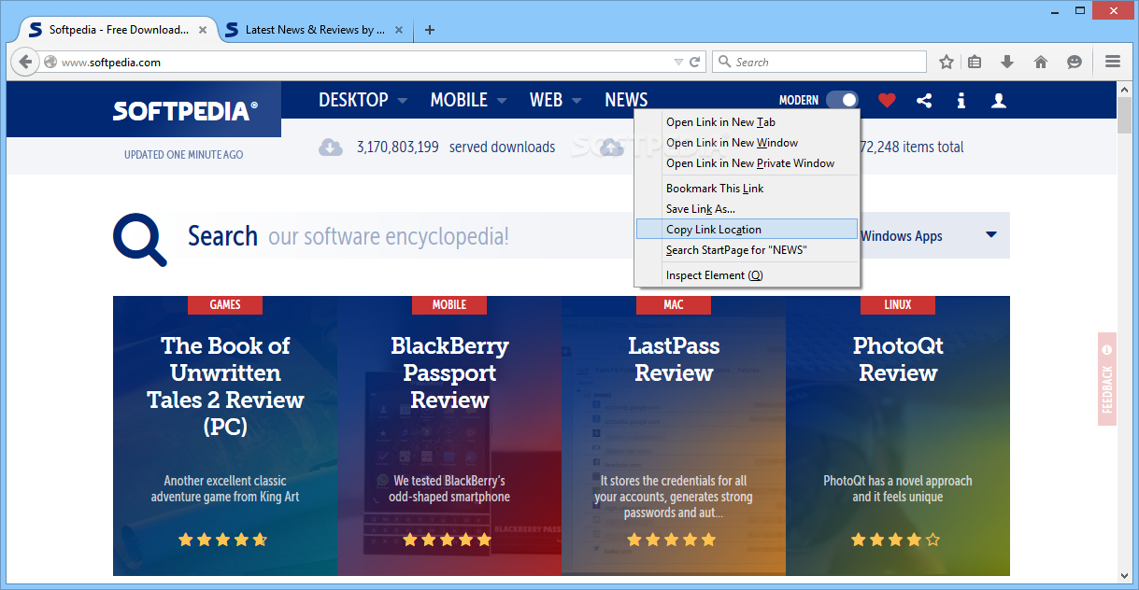Click the red heart favorites icon
Screen dimensions: 1139x590
(x=887, y=100)
